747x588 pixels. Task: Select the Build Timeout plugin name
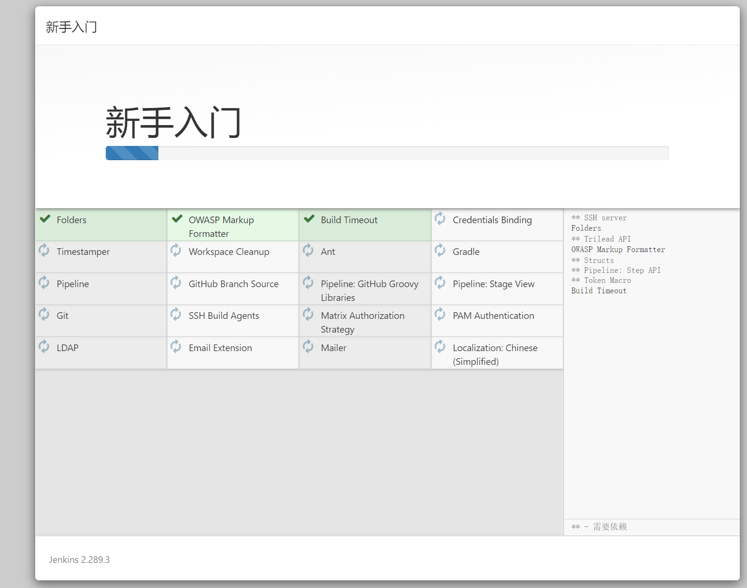pyautogui.click(x=349, y=220)
